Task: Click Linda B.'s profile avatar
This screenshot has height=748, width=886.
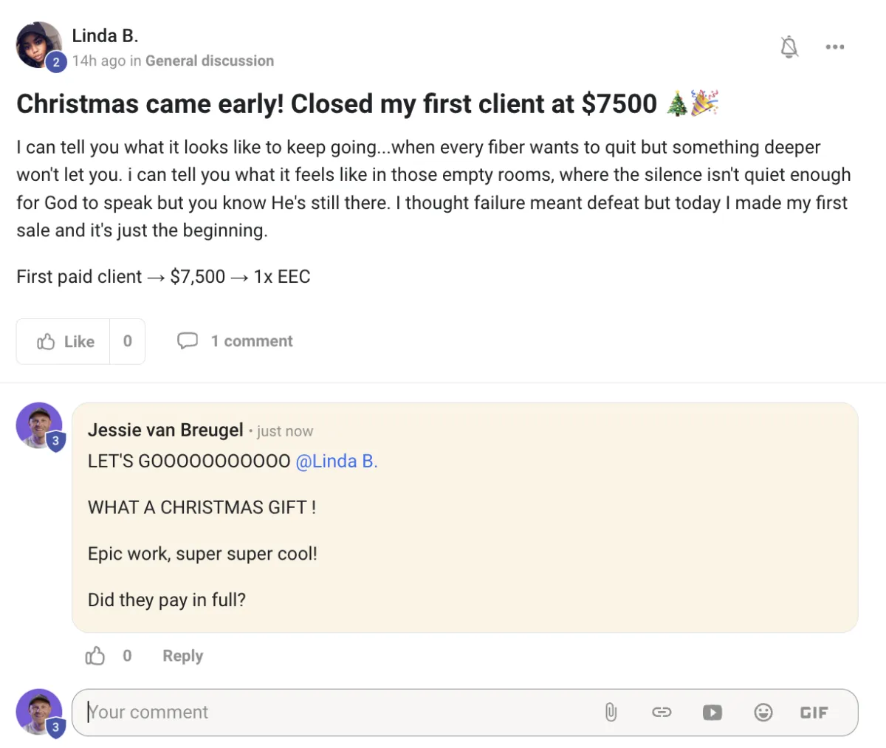Action: tap(39, 45)
